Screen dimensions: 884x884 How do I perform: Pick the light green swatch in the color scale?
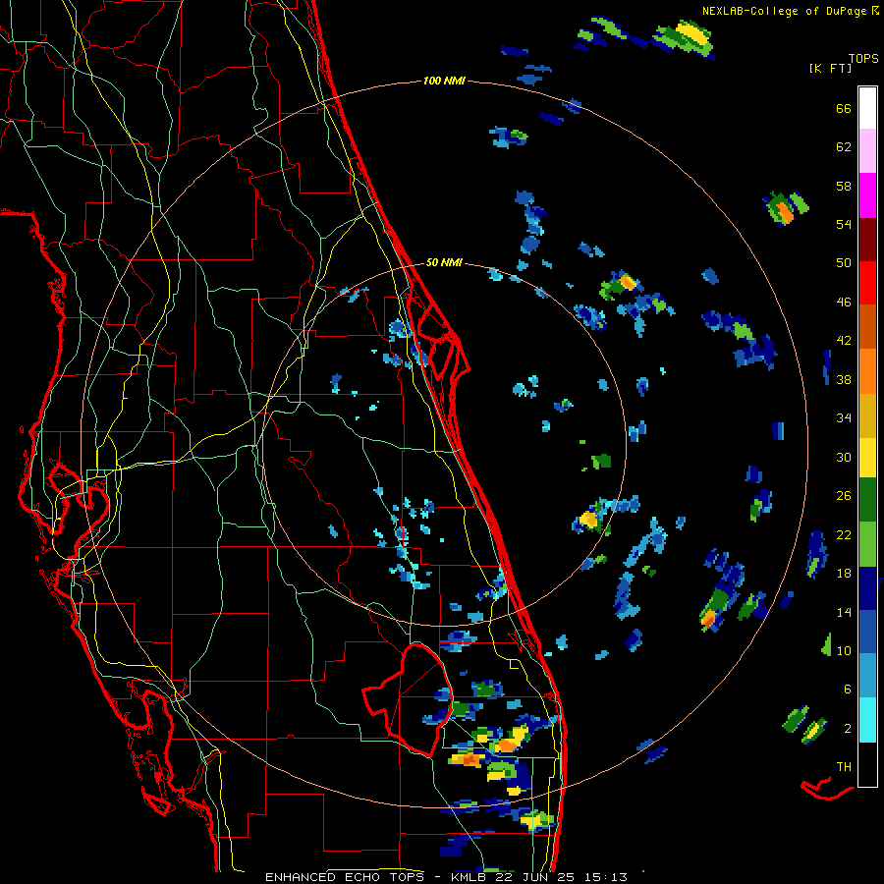pos(867,544)
